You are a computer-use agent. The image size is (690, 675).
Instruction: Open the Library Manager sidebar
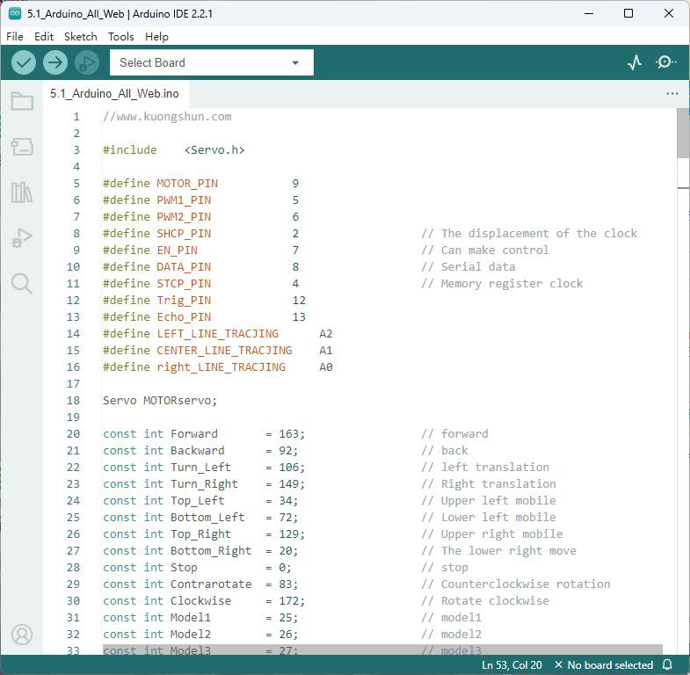[22, 192]
